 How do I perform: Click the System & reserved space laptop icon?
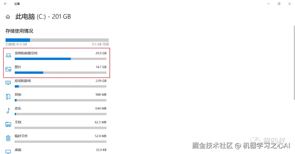click(8, 56)
